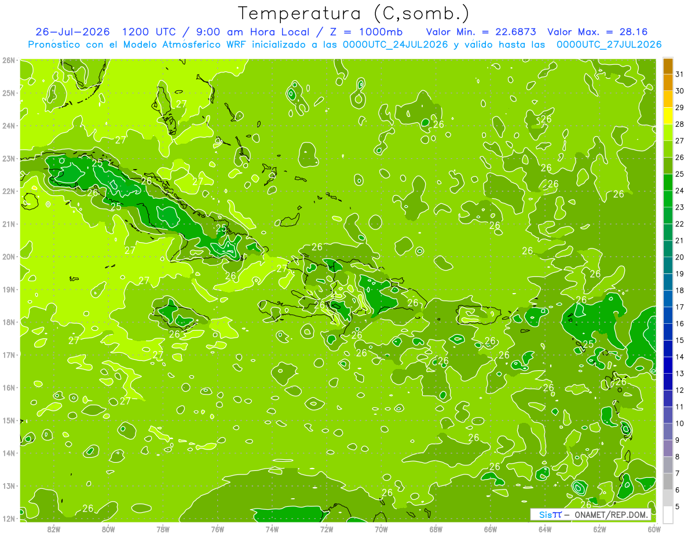This screenshot has width=695, height=537.
Task: Click the "70W" longitude label
Action: (x=381, y=529)
